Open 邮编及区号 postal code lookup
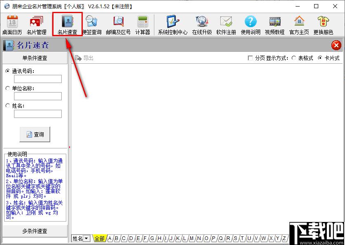Image resolution: width=345 pixels, height=245 pixels. (x=118, y=25)
